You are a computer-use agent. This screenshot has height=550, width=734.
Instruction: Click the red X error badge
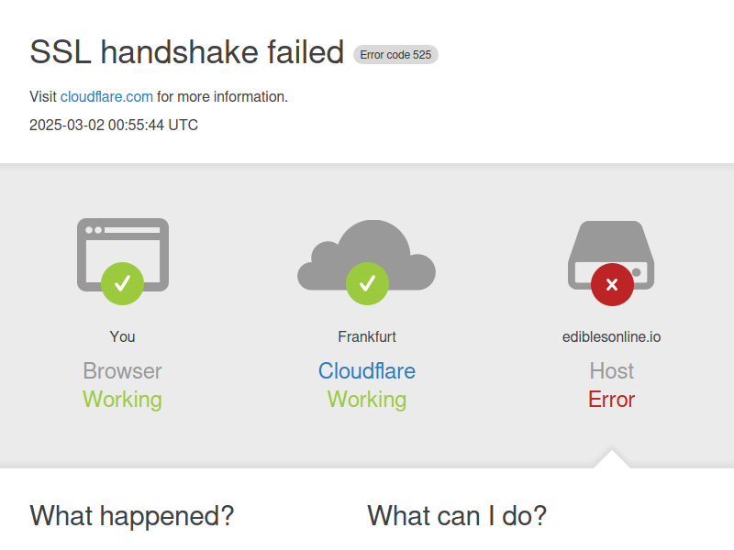612,284
